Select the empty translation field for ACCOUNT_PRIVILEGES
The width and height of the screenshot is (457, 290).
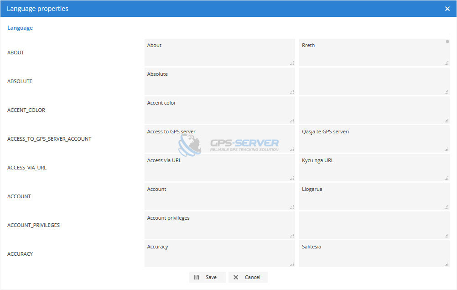[x=374, y=225]
